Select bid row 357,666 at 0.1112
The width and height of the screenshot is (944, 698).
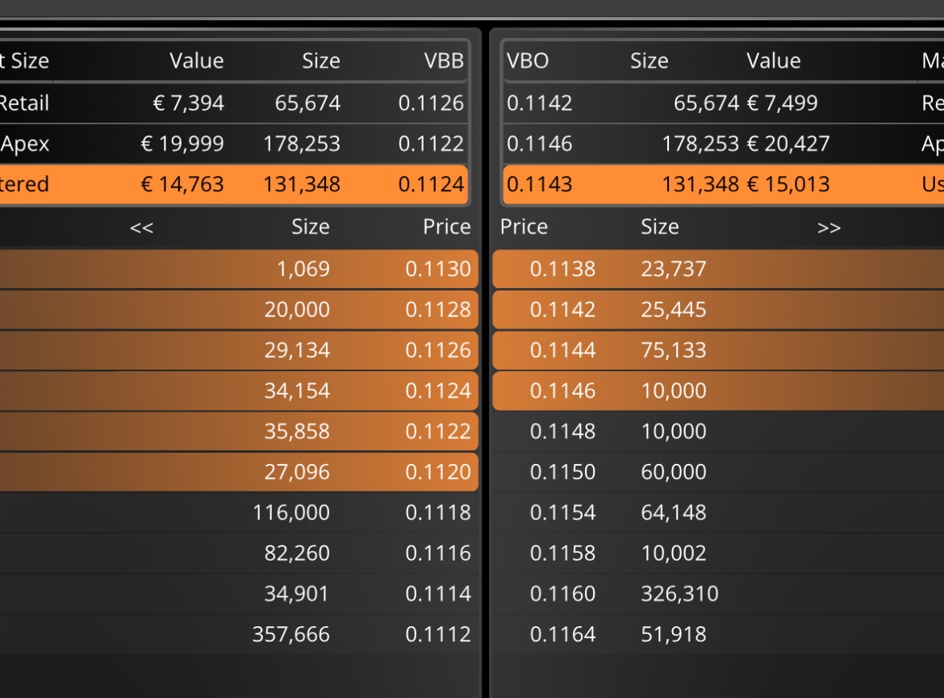tap(239, 634)
